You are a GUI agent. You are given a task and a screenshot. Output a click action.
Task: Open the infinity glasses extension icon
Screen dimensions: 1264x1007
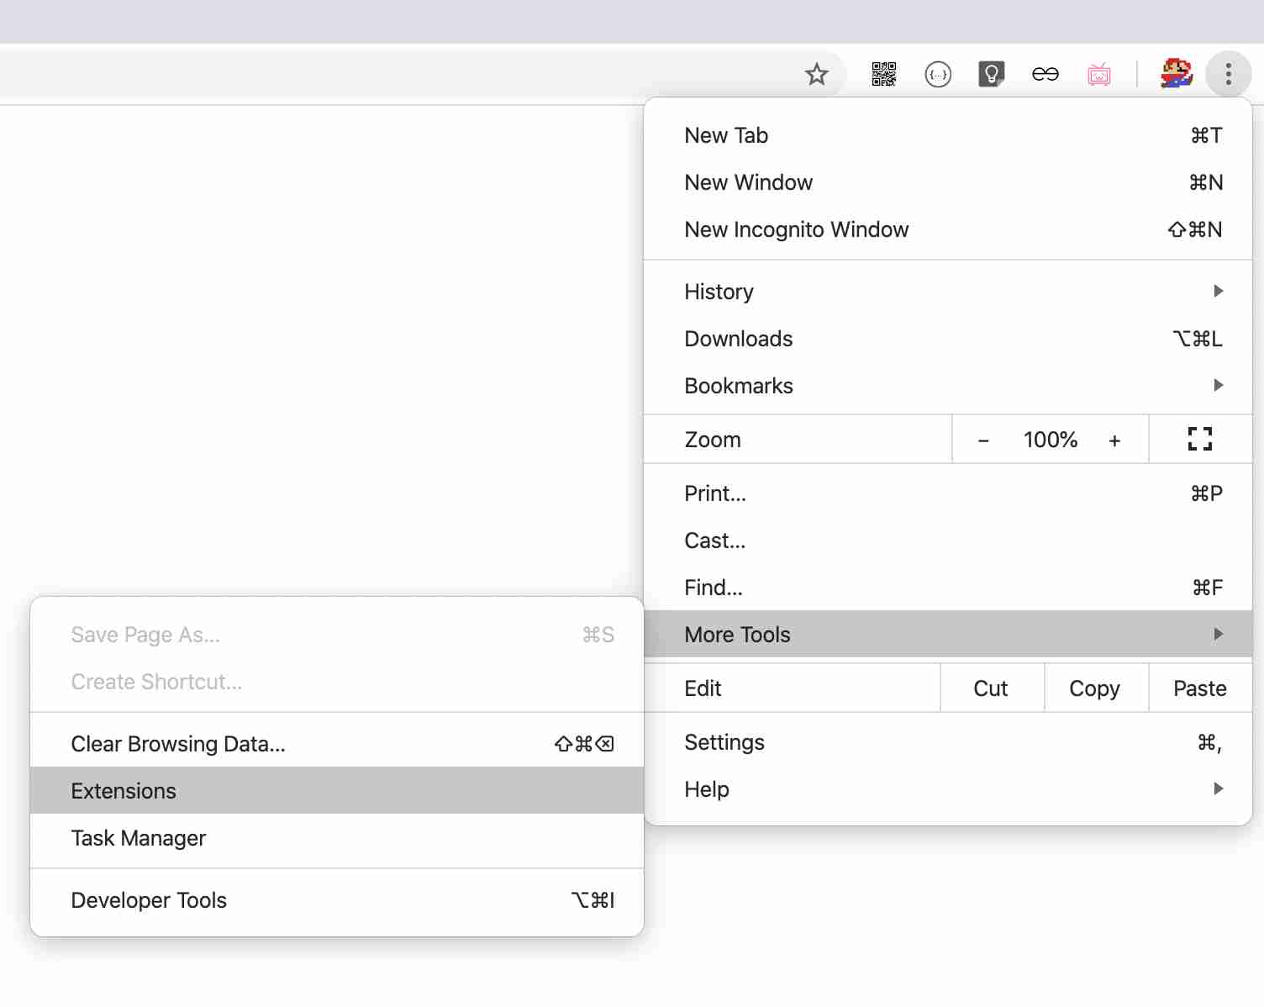point(1045,75)
